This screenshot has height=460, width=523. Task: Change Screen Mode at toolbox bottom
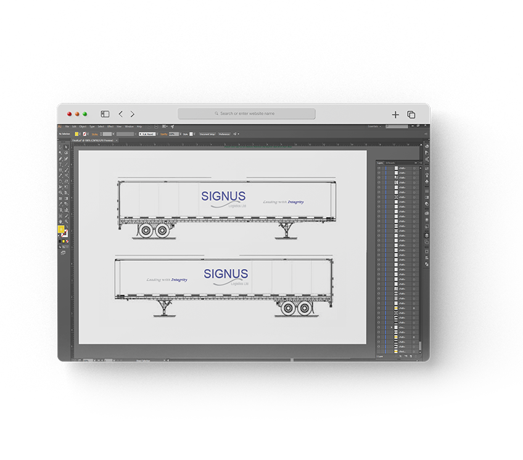coord(63,253)
